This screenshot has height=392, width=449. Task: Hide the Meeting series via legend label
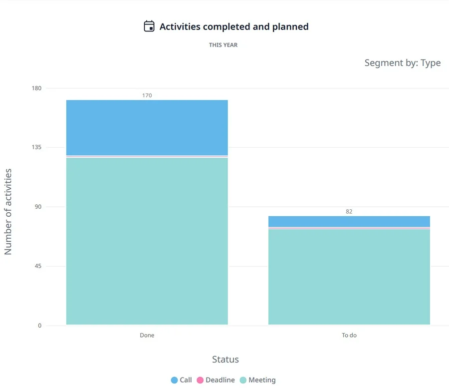click(262, 380)
